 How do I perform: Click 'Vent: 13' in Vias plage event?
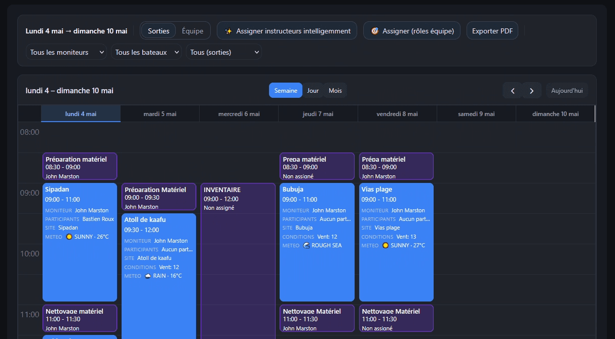(x=406, y=237)
